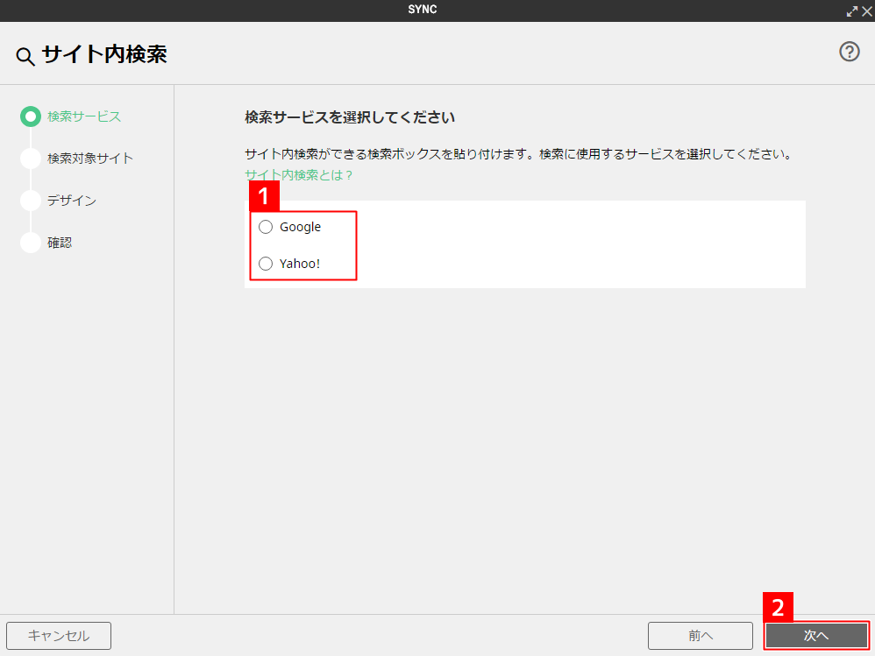Close the SYNC dialog window
This screenshot has width=875, height=656.
coord(867,11)
